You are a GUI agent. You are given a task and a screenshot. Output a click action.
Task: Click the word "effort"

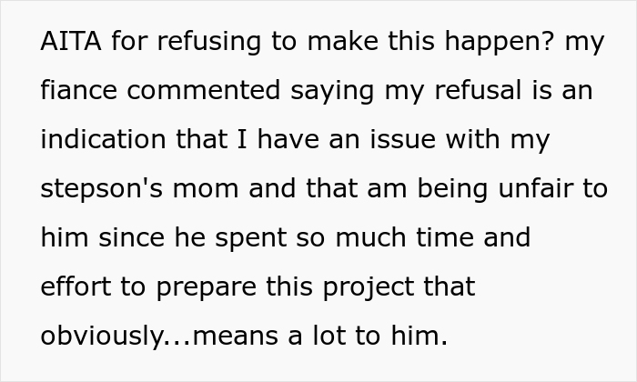(76, 286)
